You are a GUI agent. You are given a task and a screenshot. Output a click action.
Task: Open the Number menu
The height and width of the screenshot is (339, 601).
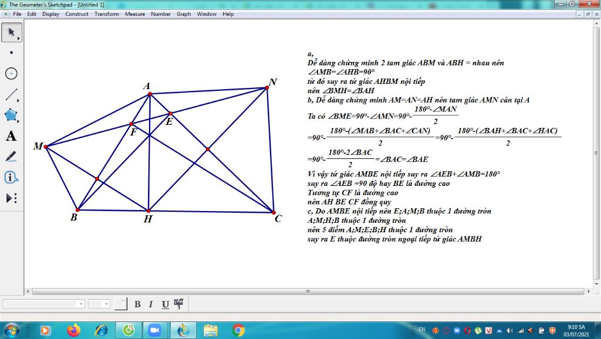161,14
